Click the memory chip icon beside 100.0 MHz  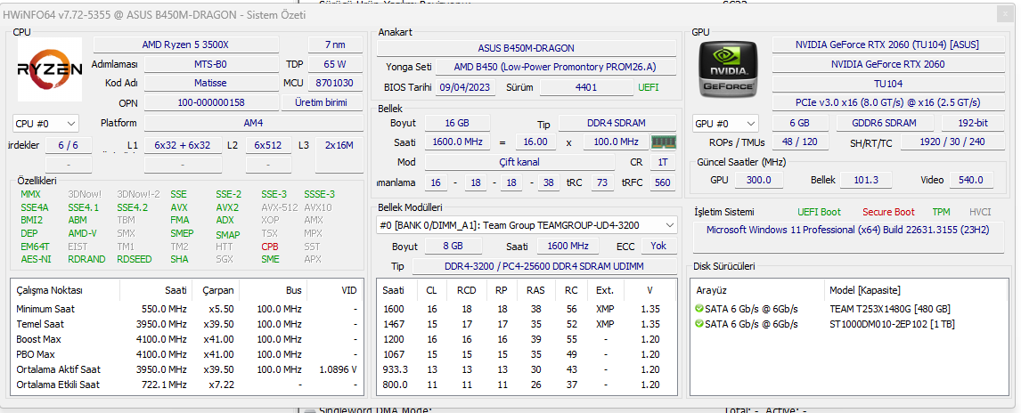coord(664,142)
